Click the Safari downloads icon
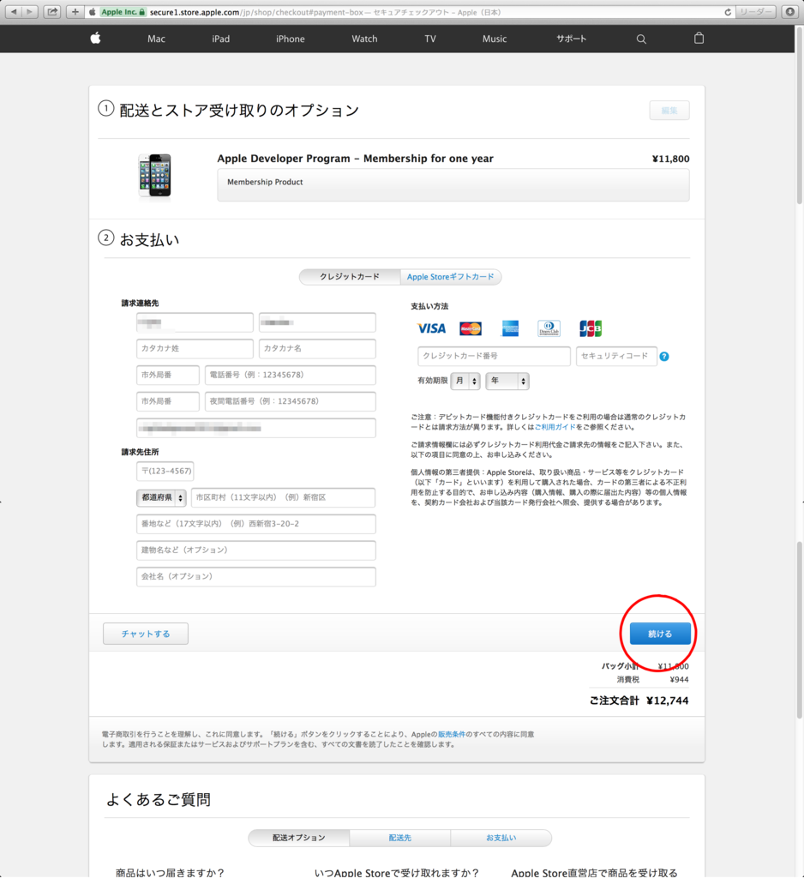Viewport: 804px width, 878px height. pyautogui.click(x=790, y=12)
